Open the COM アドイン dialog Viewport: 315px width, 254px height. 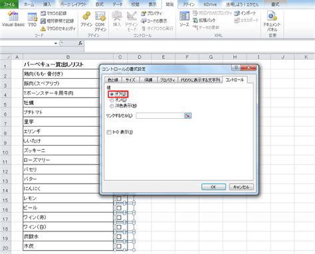[100, 21]
